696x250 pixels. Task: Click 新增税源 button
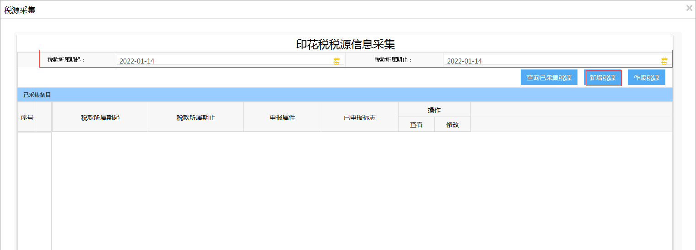603,78
